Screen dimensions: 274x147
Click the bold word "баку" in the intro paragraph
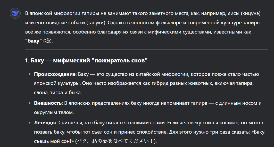[x=34, y=41]
